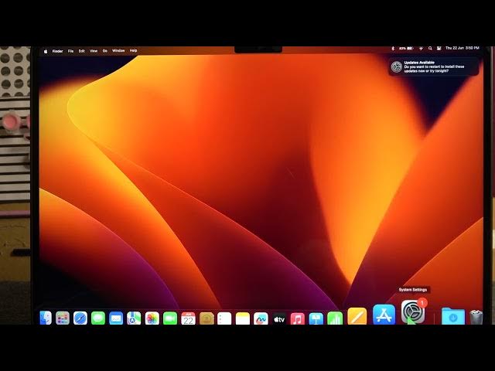Open Control Center from the menu bar
The height and width of the screenshot is (371, 495).
click(439, 48)
